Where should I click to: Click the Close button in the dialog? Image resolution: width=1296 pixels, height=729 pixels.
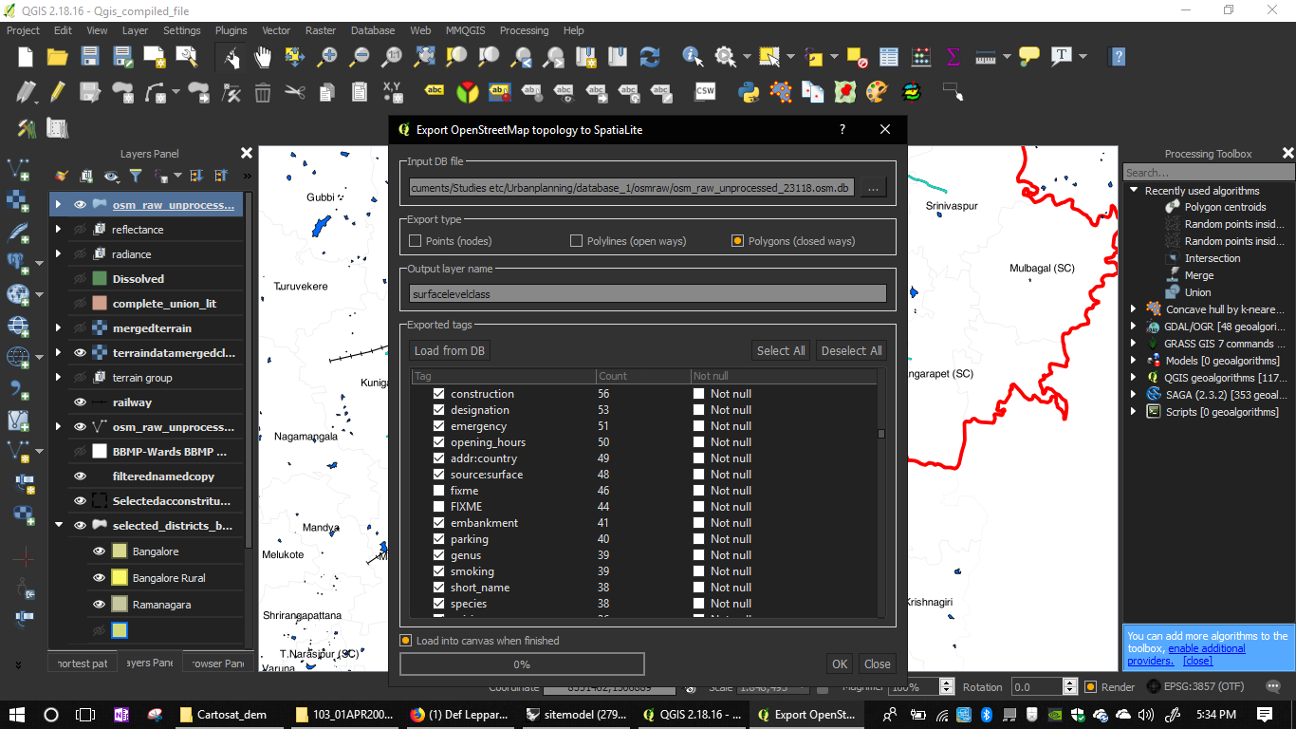(x=878, y=664)
